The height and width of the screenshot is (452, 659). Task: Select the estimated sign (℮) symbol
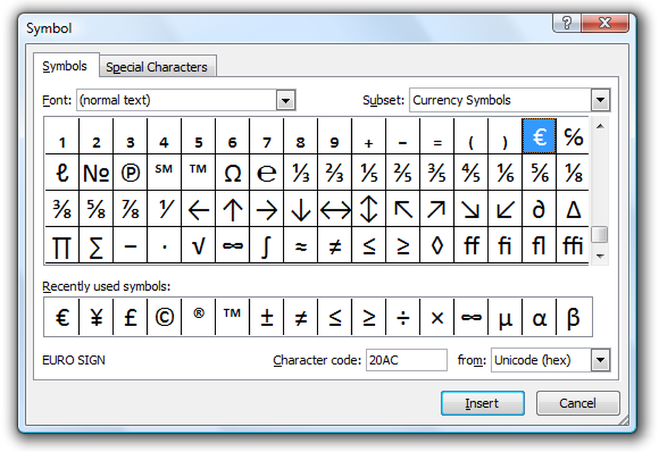click(x=266, y=172)
